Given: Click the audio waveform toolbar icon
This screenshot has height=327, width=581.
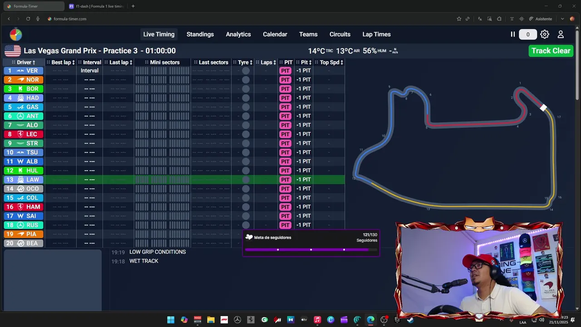Looking at the screenshot, I should 522,19.
